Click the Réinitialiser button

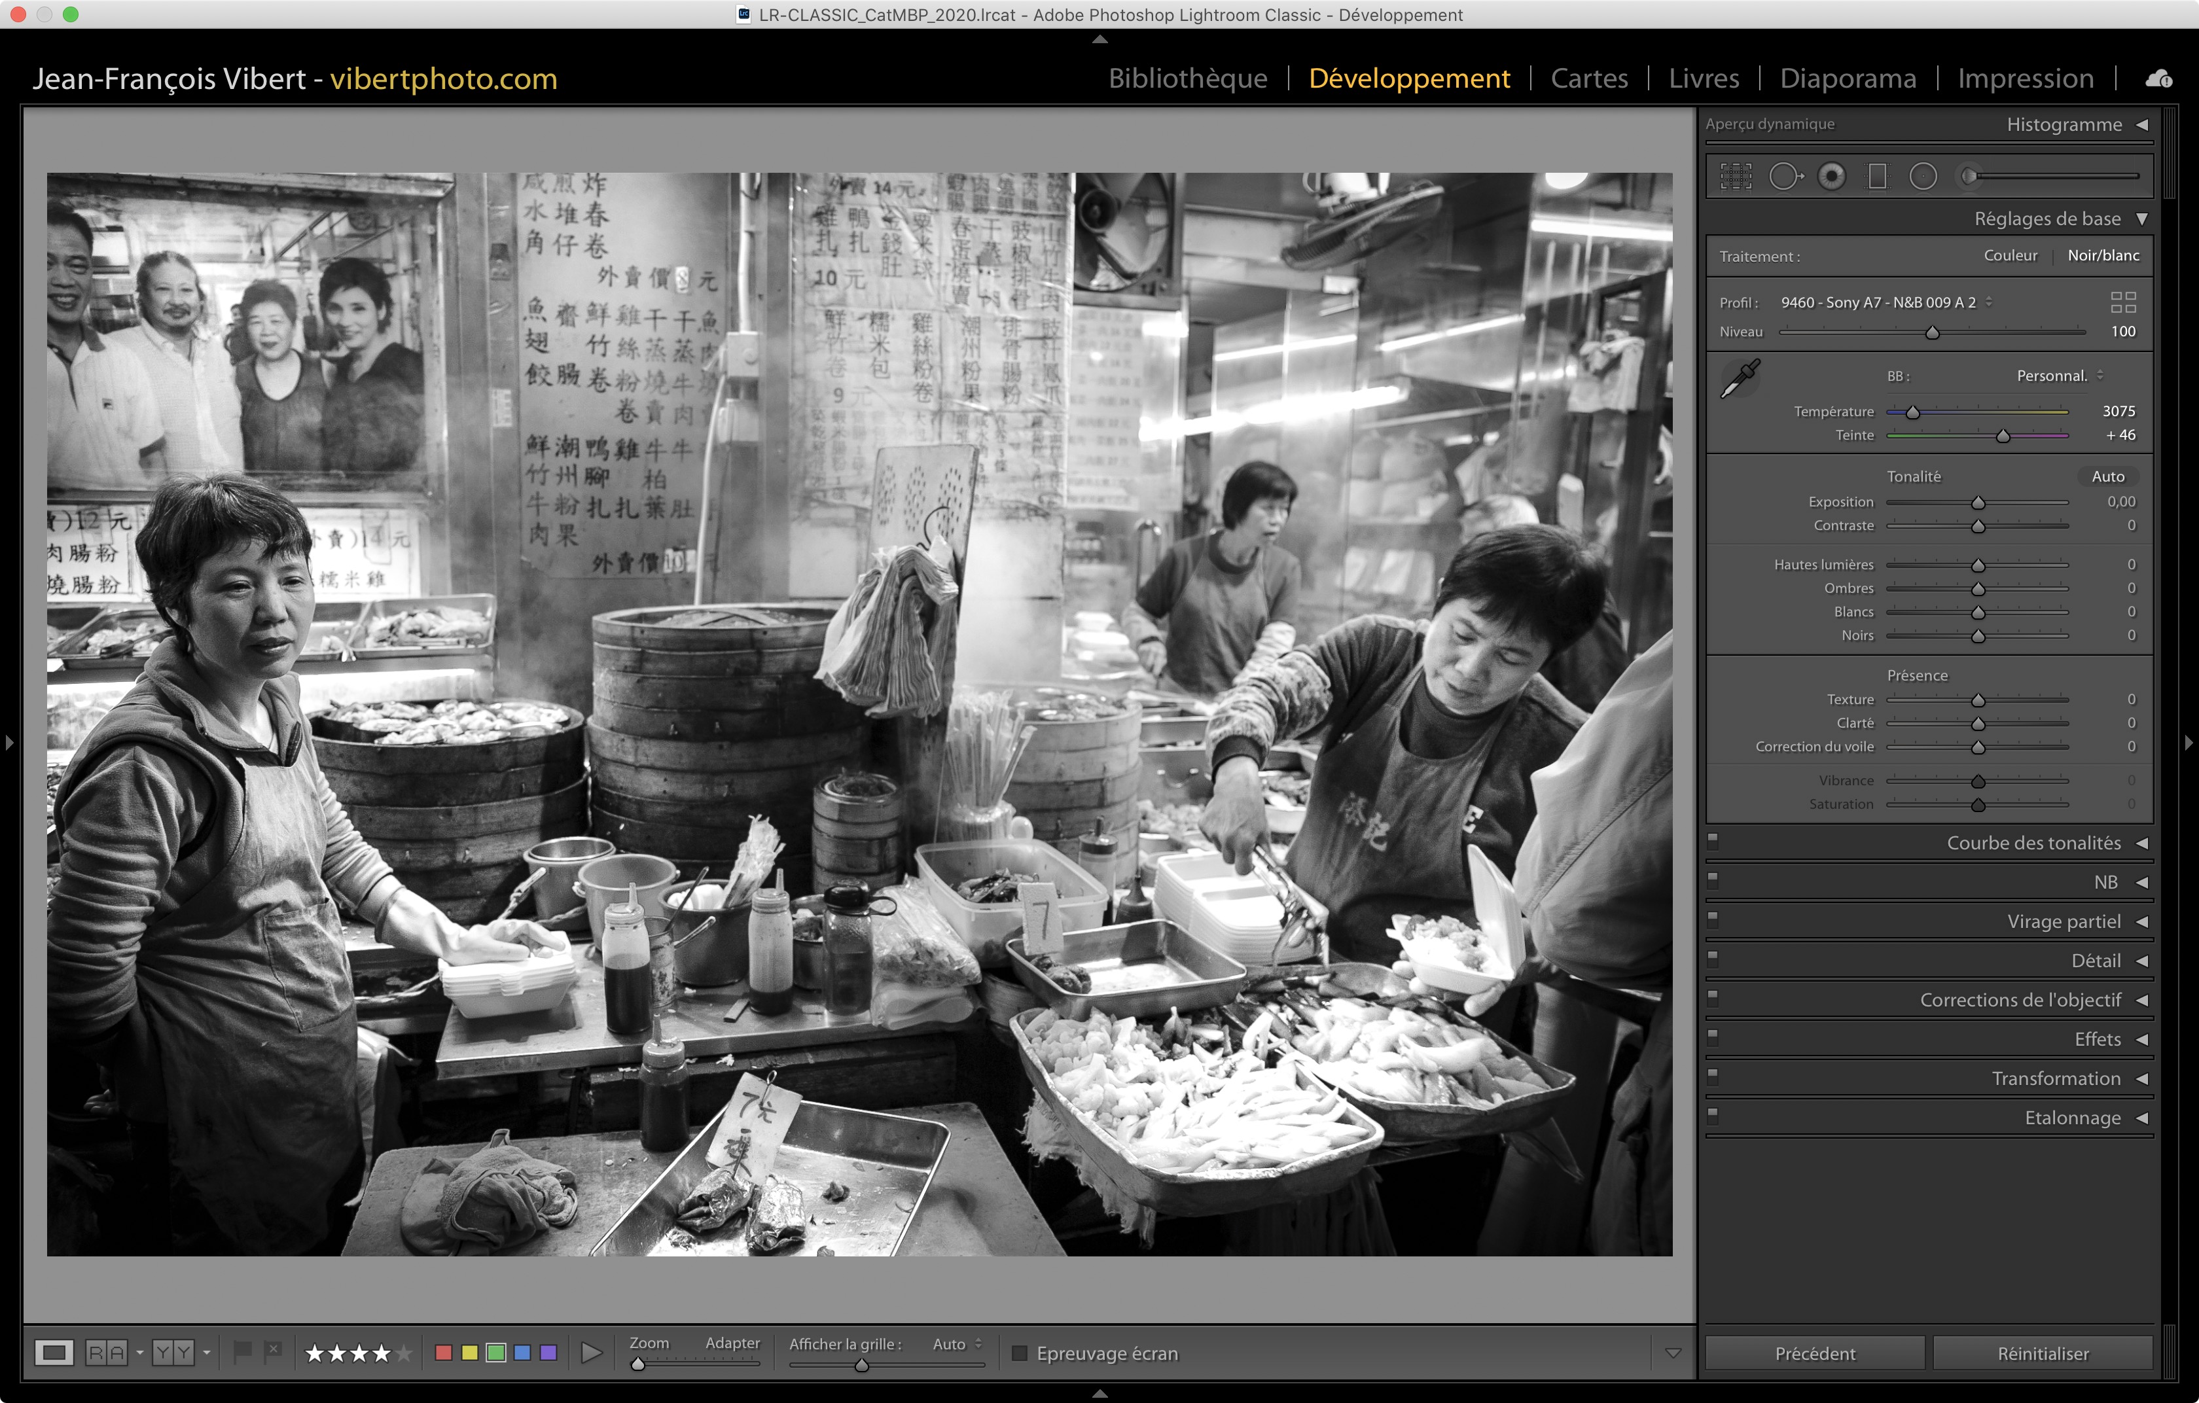[x=2043, y=1353]
